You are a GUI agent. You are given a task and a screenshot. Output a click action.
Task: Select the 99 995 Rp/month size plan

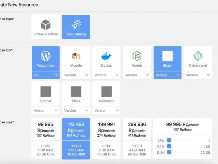(x=45, y=138)
